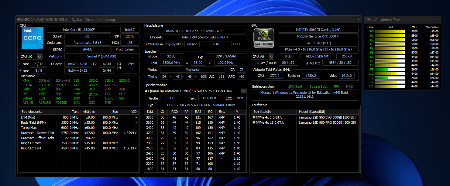Click the Intel Core i5 logo
Viewport: 450px width, 186px height.
(x=33, y=38)
